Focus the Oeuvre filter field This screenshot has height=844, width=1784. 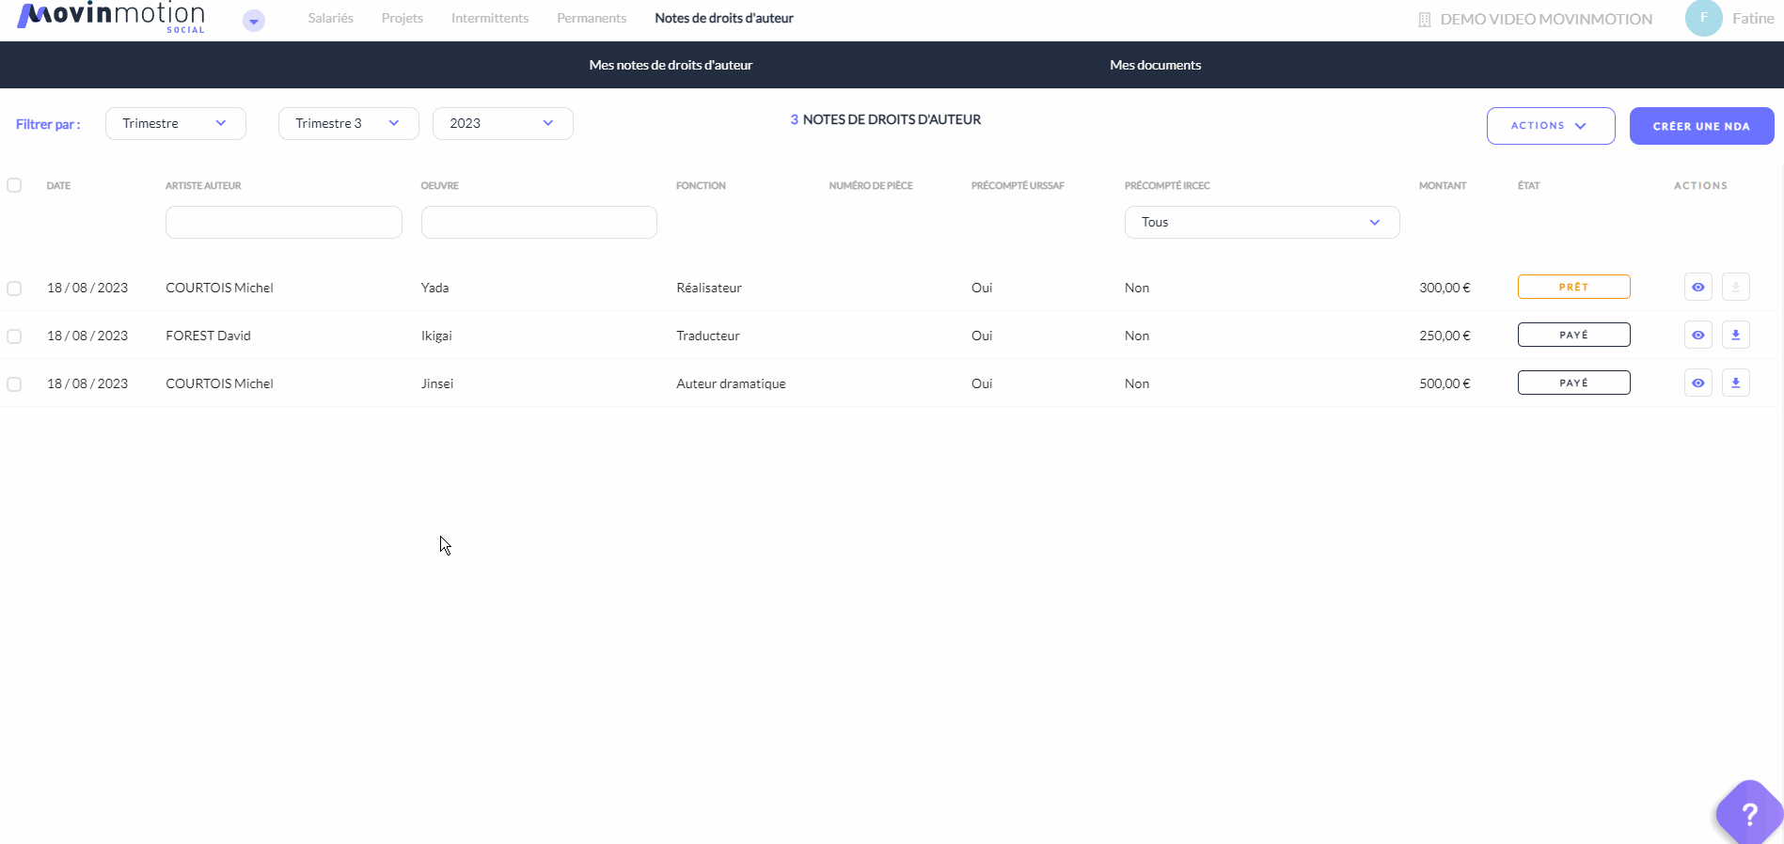pyautogui.click(x=539, y=222)
